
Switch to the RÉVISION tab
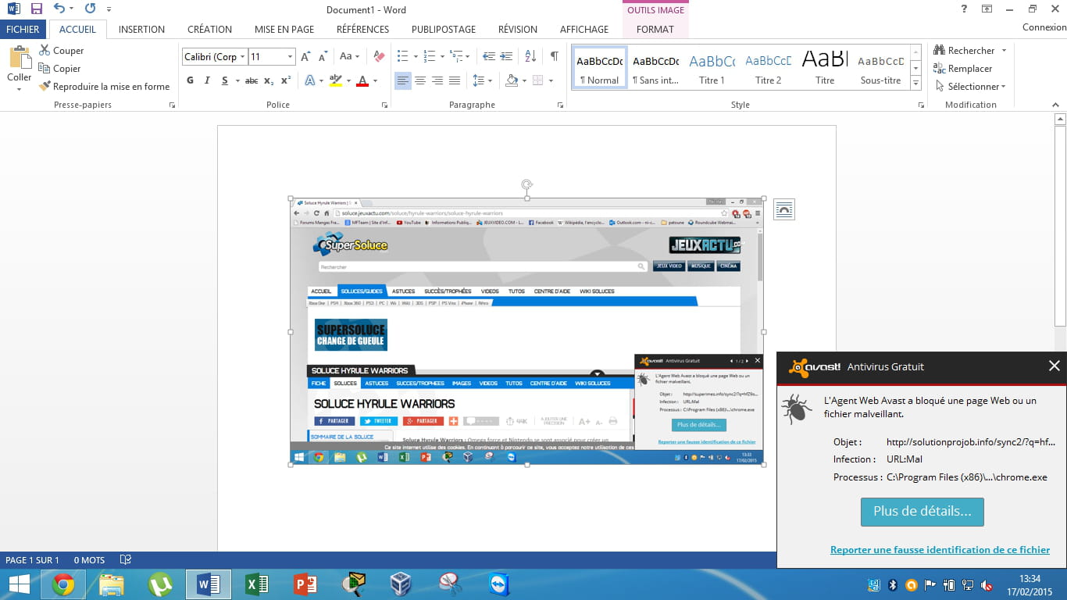518,29
